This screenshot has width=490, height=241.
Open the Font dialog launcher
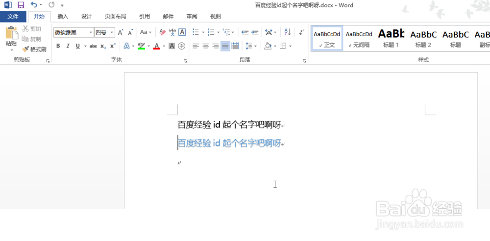[185, 61]
